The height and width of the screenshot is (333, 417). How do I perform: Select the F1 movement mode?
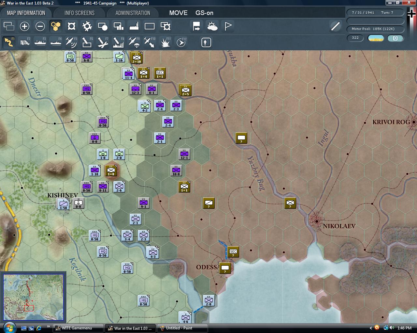(x=9, y=42)
